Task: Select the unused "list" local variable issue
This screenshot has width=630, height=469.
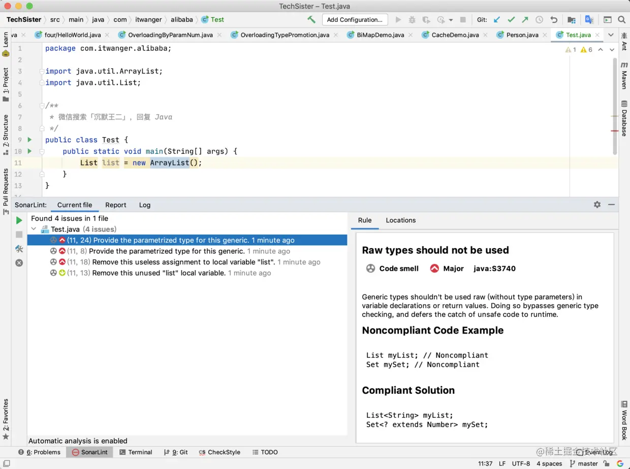Action: point(187,273)
